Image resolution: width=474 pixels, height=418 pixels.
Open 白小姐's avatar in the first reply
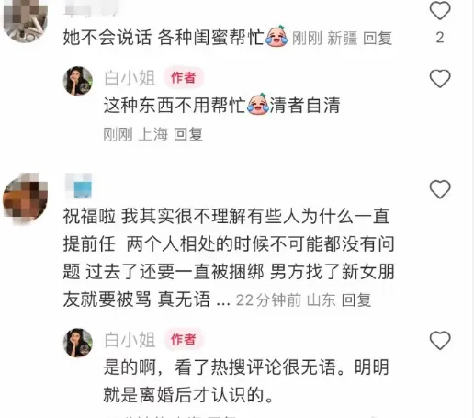[78, 81]
